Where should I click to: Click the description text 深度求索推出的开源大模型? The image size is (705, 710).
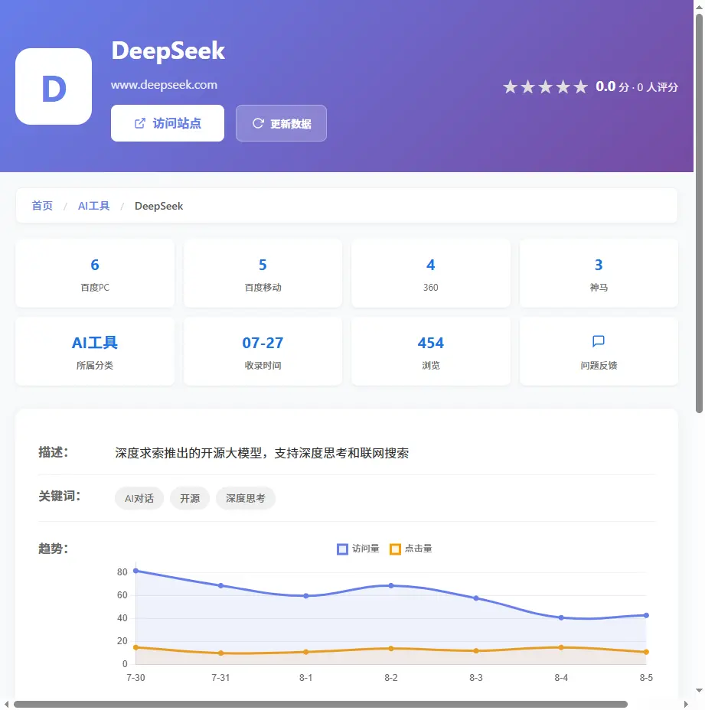point(262,453)
